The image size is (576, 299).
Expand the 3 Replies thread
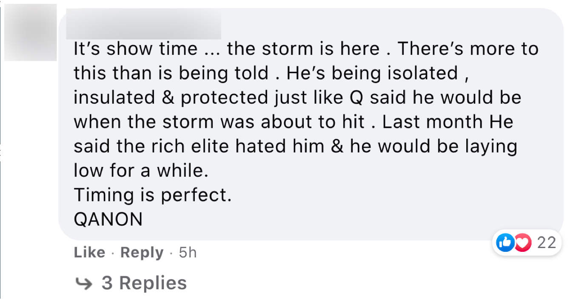click(144, 283)
